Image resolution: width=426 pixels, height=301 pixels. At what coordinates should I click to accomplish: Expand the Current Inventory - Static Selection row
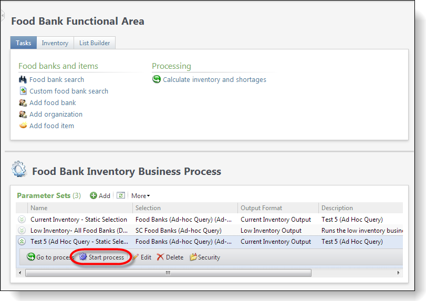22,220
